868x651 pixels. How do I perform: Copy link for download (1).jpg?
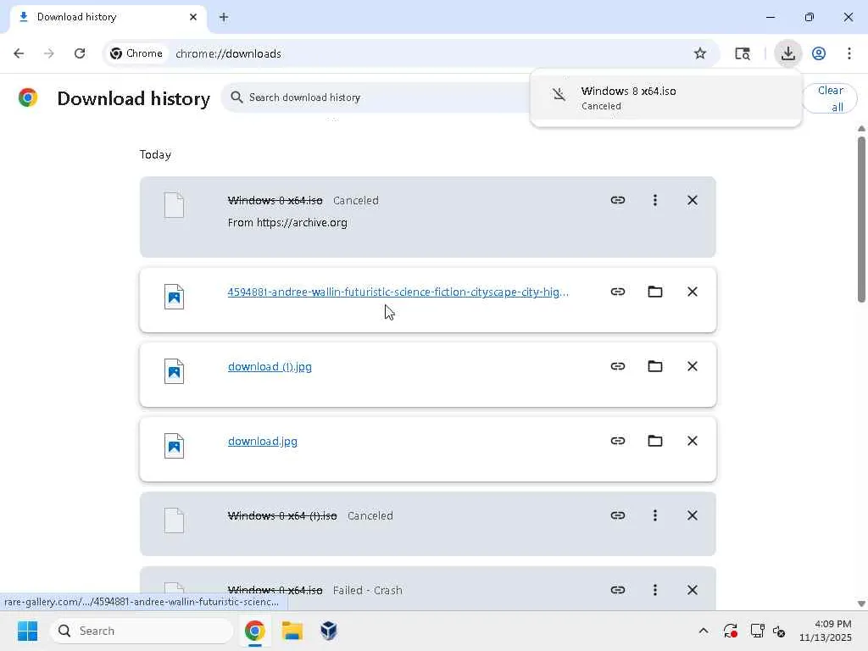[x=618, y=366]
